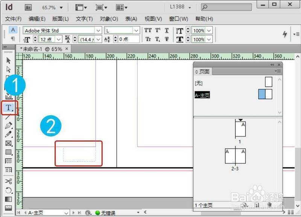Viewport: 301px width, 217px height.
Task: Select the Pencil tool
Action: coord(9,134)
